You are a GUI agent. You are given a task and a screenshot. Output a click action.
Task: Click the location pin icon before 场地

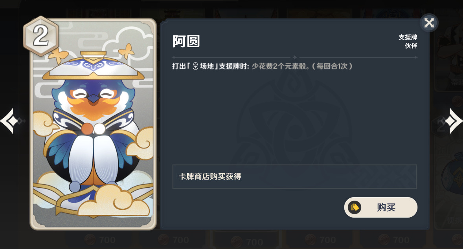tap(195, 66)
